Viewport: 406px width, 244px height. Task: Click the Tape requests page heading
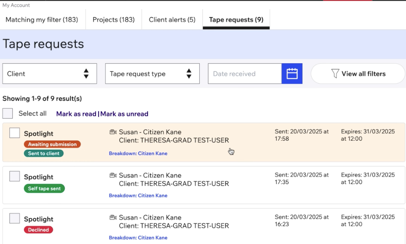[43, 44]
